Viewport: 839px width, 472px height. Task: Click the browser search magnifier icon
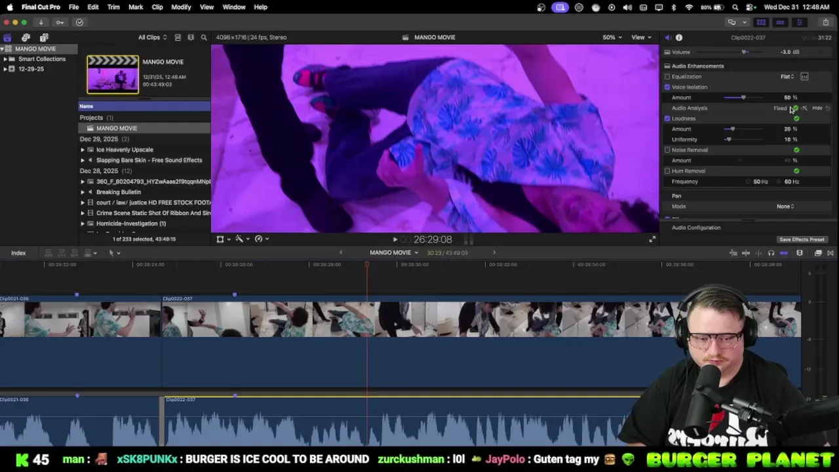[x=204, y=37]
